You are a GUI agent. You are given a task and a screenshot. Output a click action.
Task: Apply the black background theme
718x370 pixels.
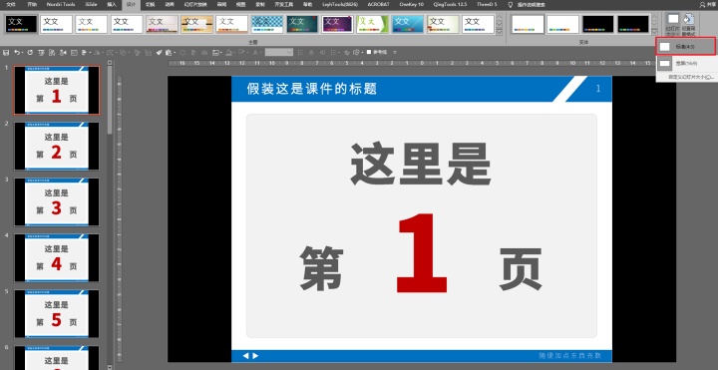click(x=21, y=24)
